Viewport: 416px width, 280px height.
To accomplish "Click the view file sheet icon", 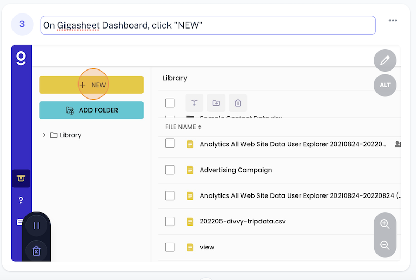I will [x=190, y=247].
